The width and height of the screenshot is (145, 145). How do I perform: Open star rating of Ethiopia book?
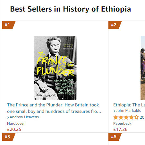126,117
